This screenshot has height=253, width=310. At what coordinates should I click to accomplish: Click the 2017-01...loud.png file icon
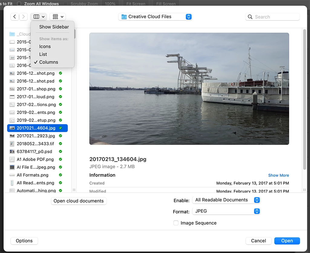tap(12, 96)
